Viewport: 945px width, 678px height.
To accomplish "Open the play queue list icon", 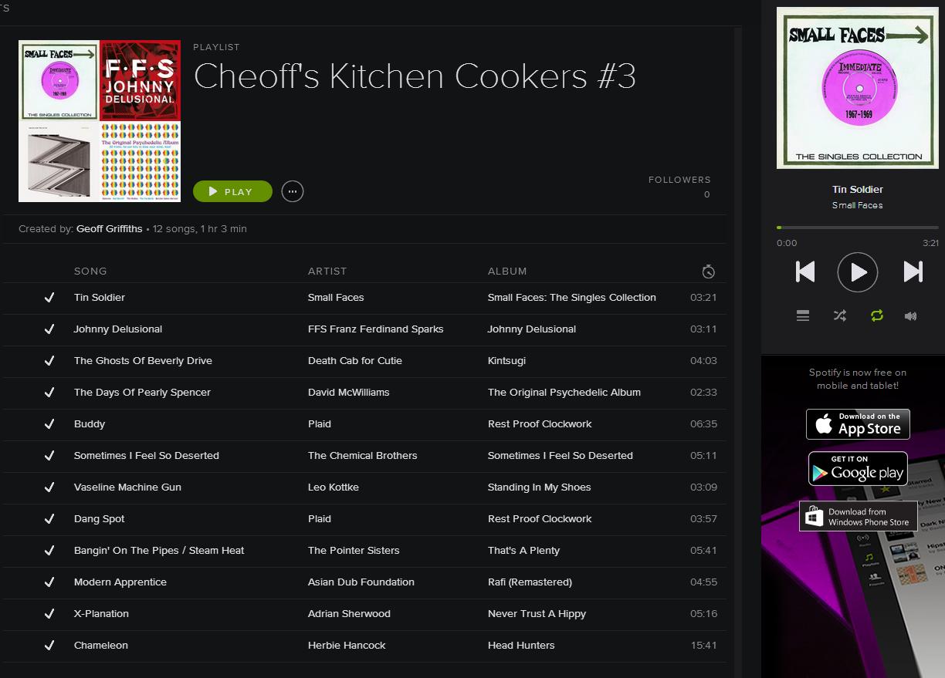I will [803, 315].
